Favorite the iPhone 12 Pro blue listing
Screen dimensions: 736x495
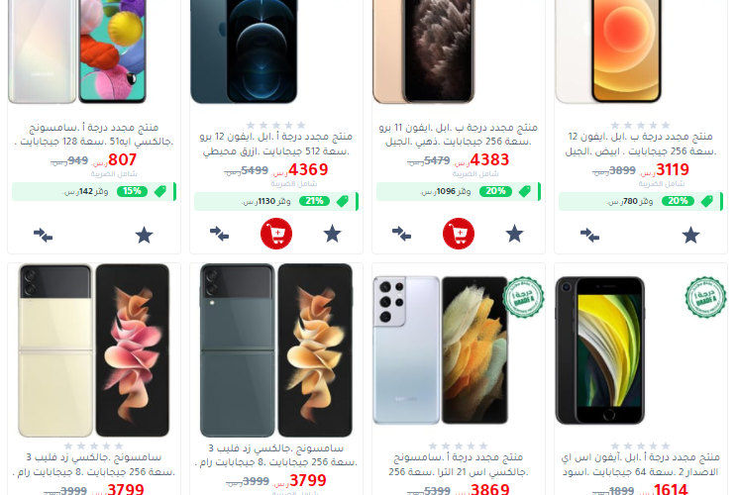pyautogui.click(x=332, y=234)
